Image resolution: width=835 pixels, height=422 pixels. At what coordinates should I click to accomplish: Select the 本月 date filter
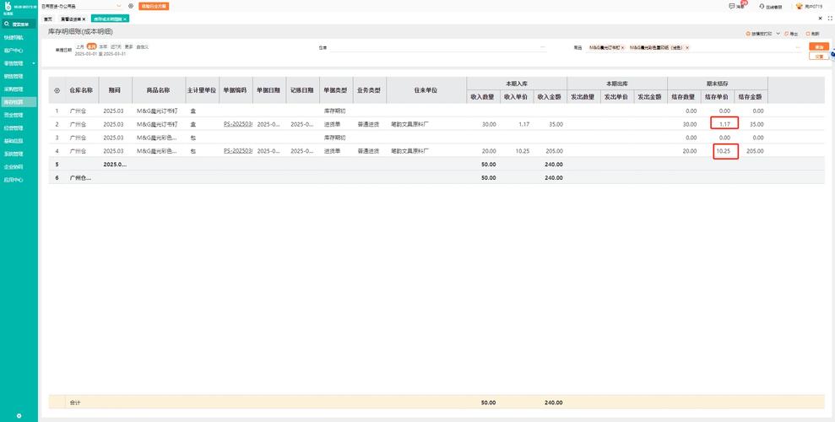(x=91, y=46)
